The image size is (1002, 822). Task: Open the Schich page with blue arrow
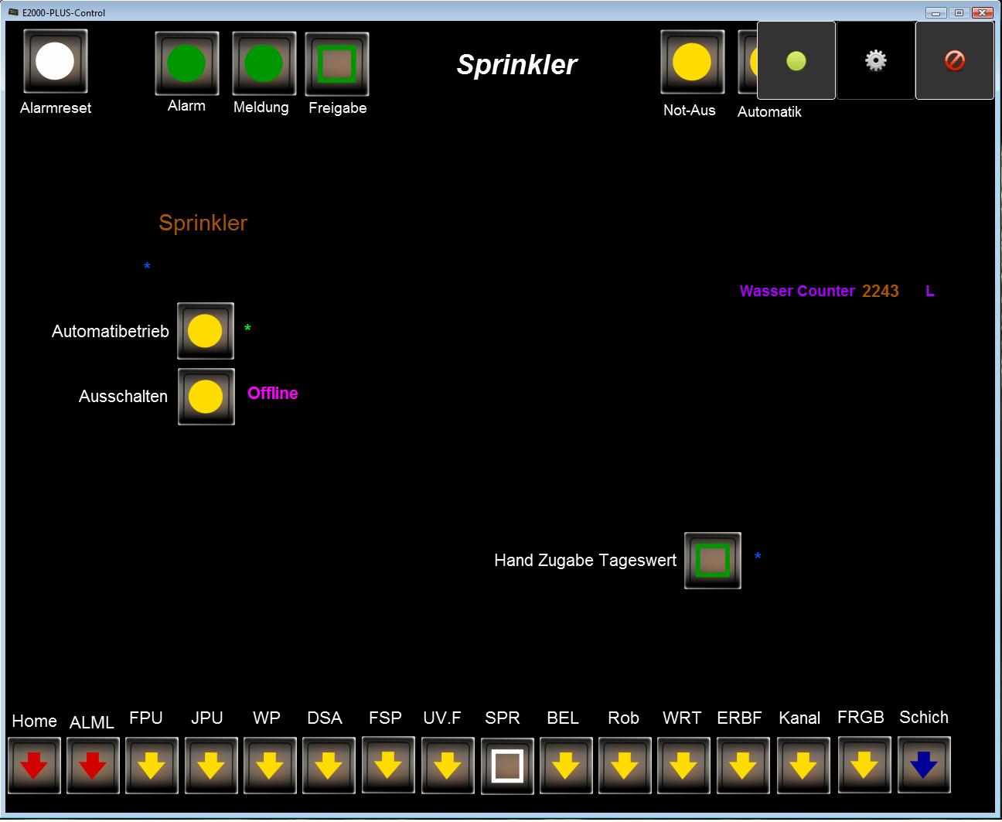click(924, 766)
